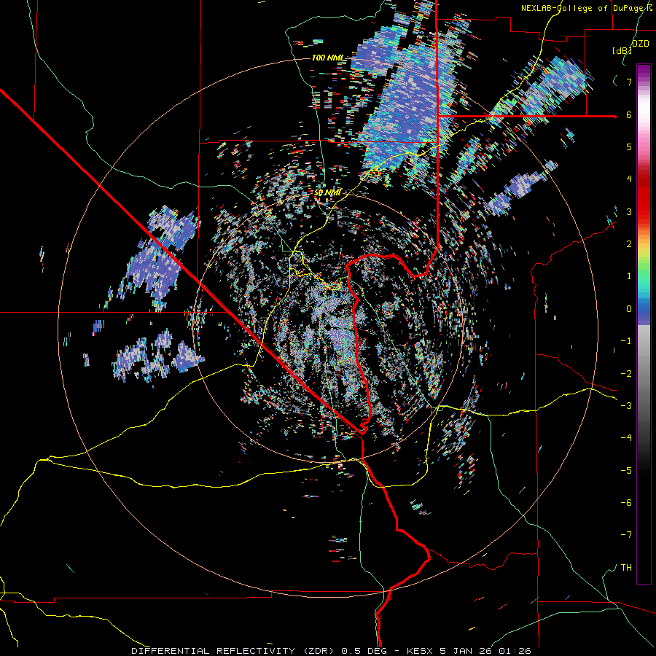656x656 pixels.
Task: Click the 100 NMI range ring label
Action: pos(327,58)
